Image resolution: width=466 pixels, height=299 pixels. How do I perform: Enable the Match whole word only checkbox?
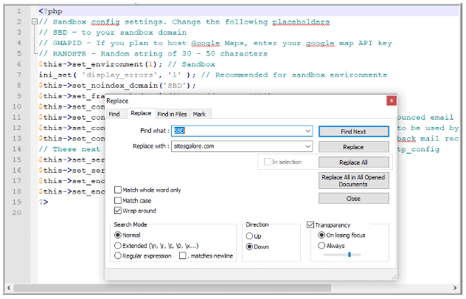coord(118,190)
